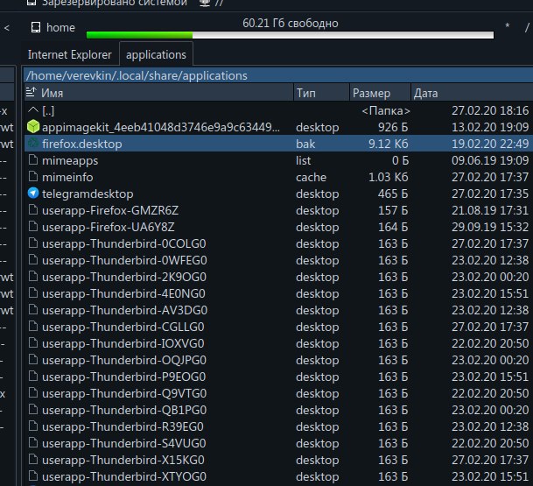Click icon of userapp-Thunderbird-4E0NG0

coord(33,293)
